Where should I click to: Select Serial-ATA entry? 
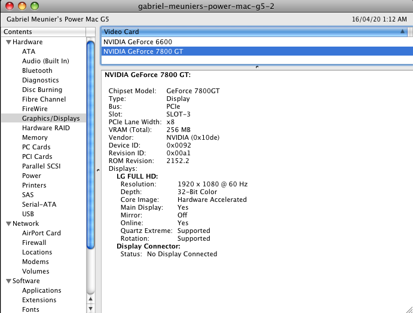[39, 204]
